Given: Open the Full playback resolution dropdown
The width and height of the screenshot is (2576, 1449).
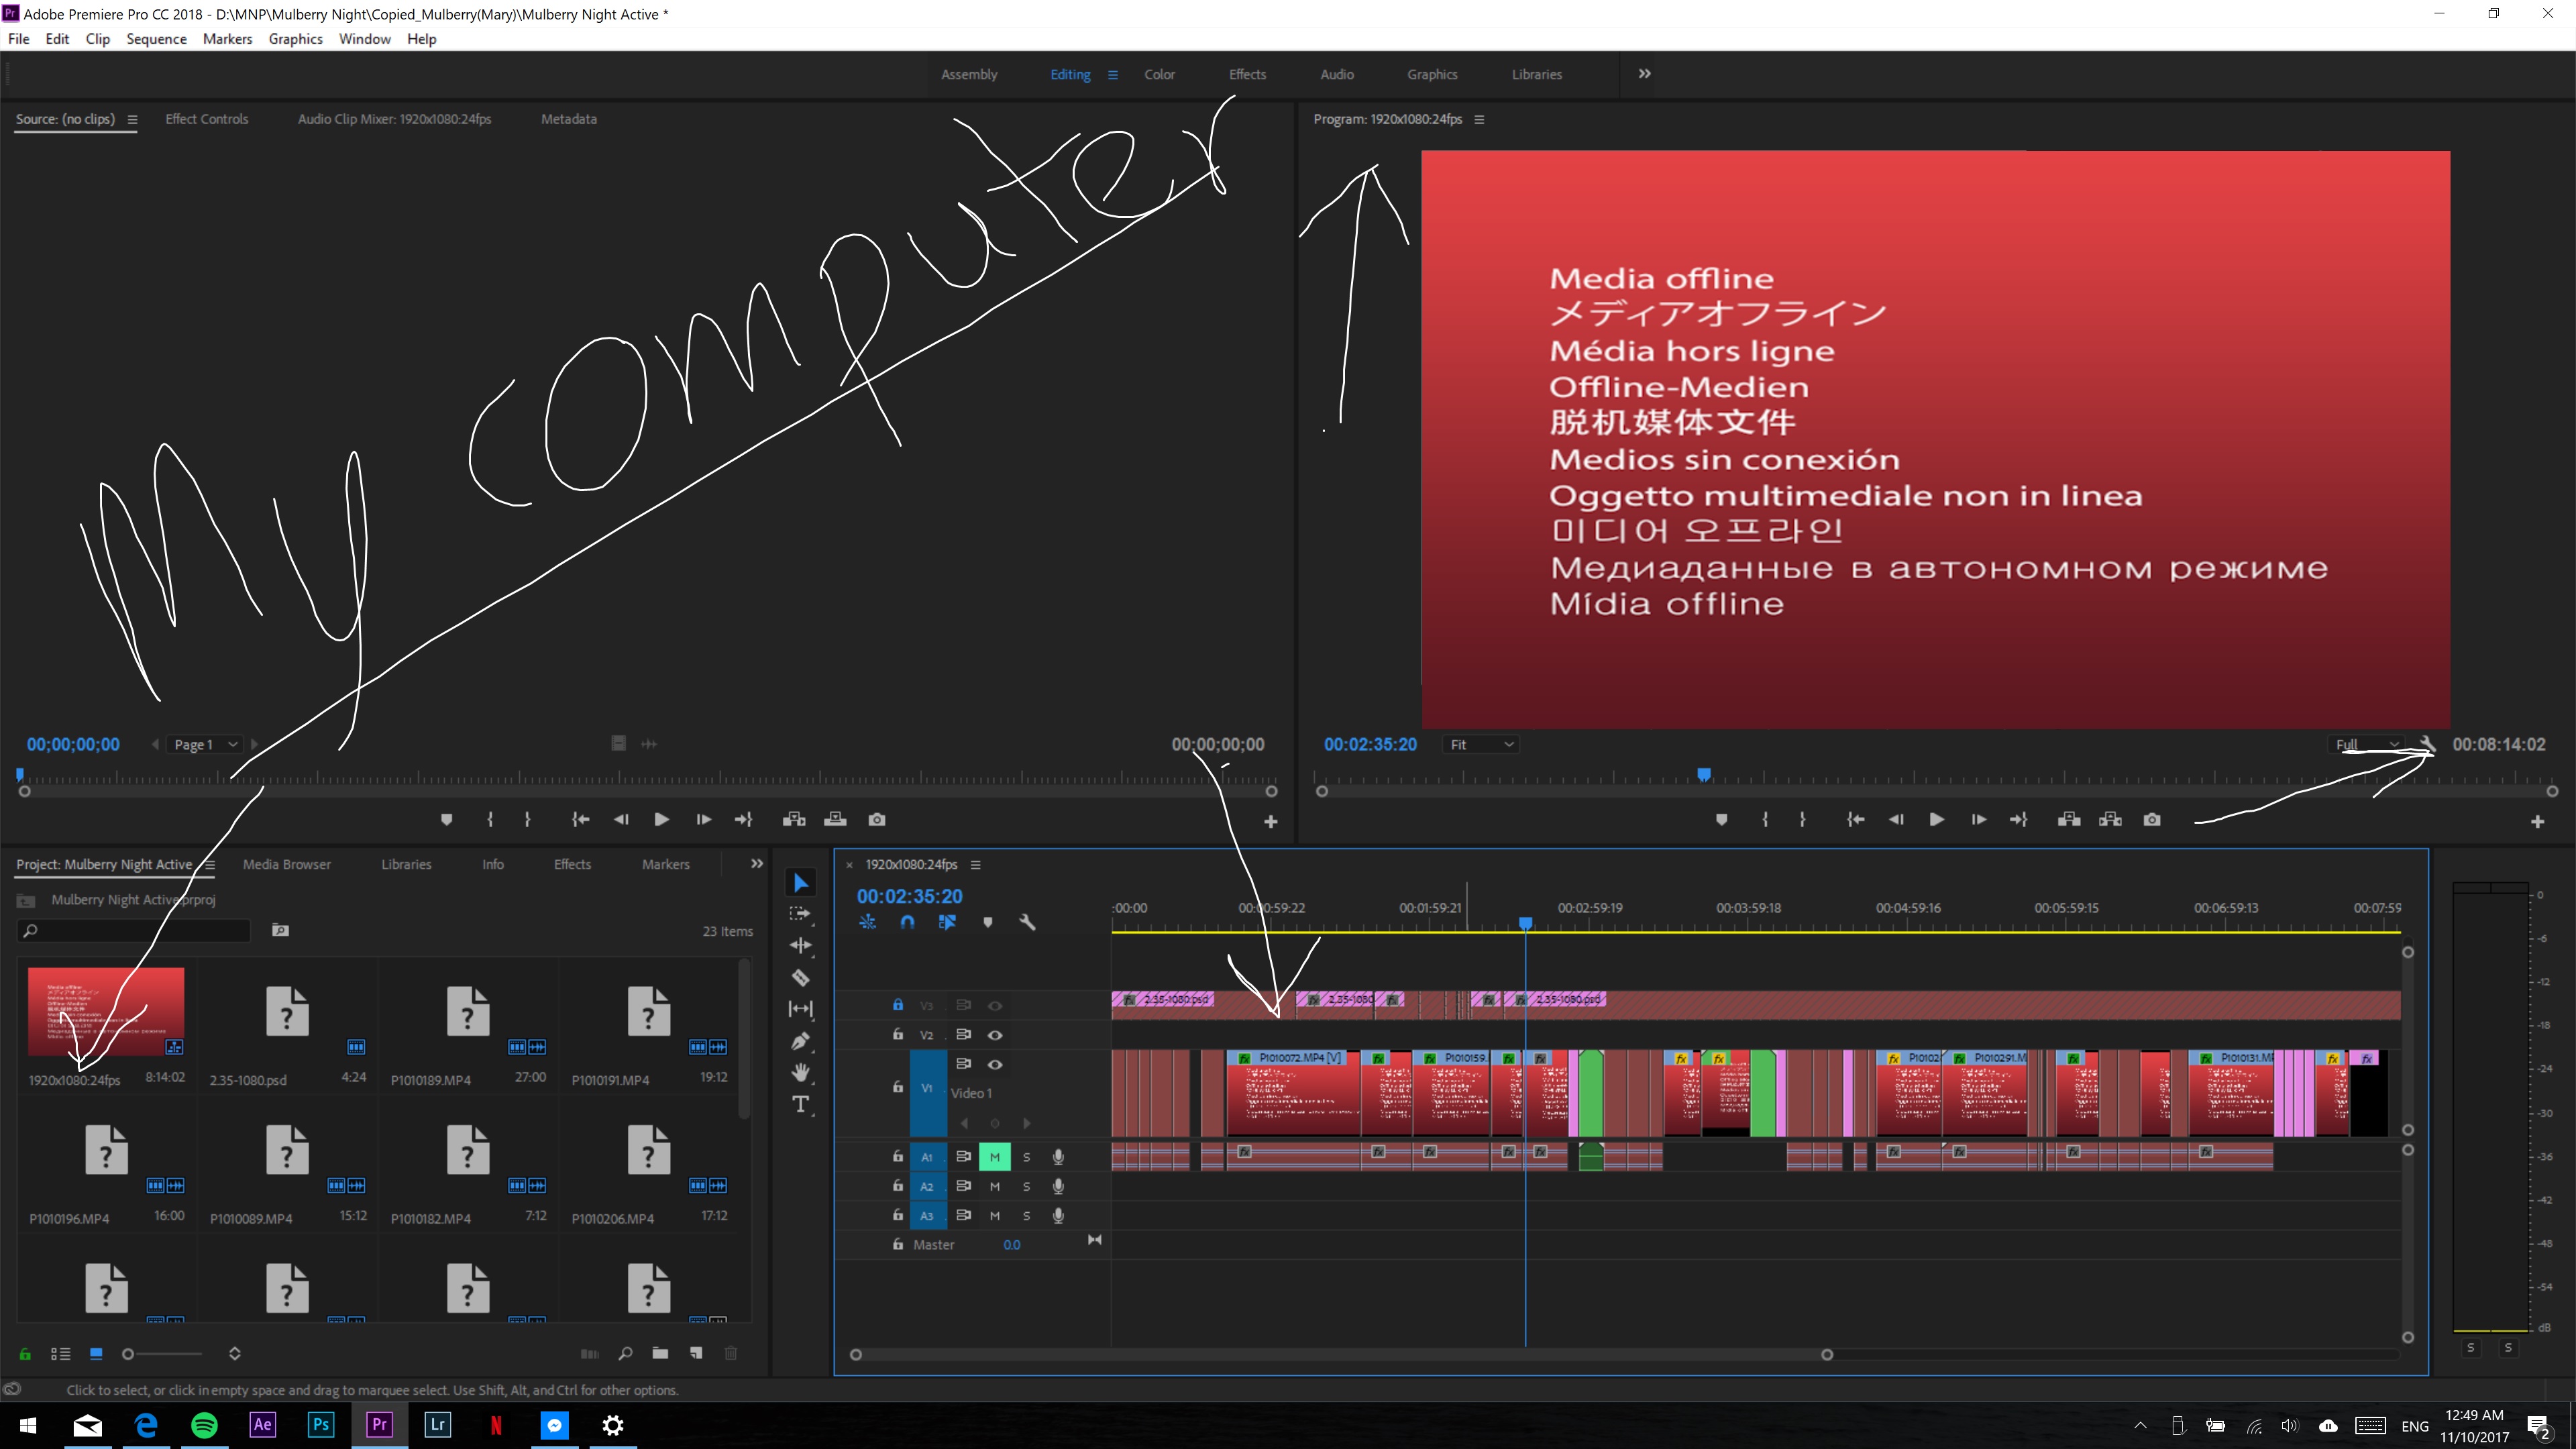Looking at the screenshot, I should tap(2368, 744).
